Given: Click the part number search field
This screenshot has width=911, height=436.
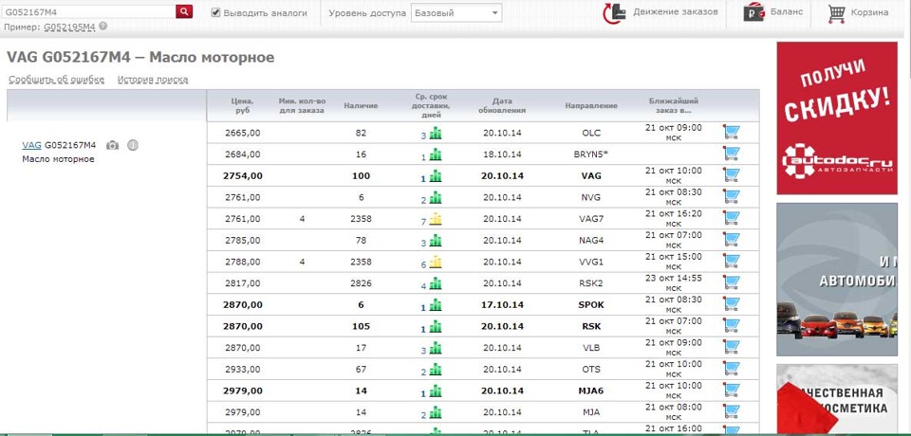Looking at the screenshot, I should pyautogui.click(x=88, y=11).
